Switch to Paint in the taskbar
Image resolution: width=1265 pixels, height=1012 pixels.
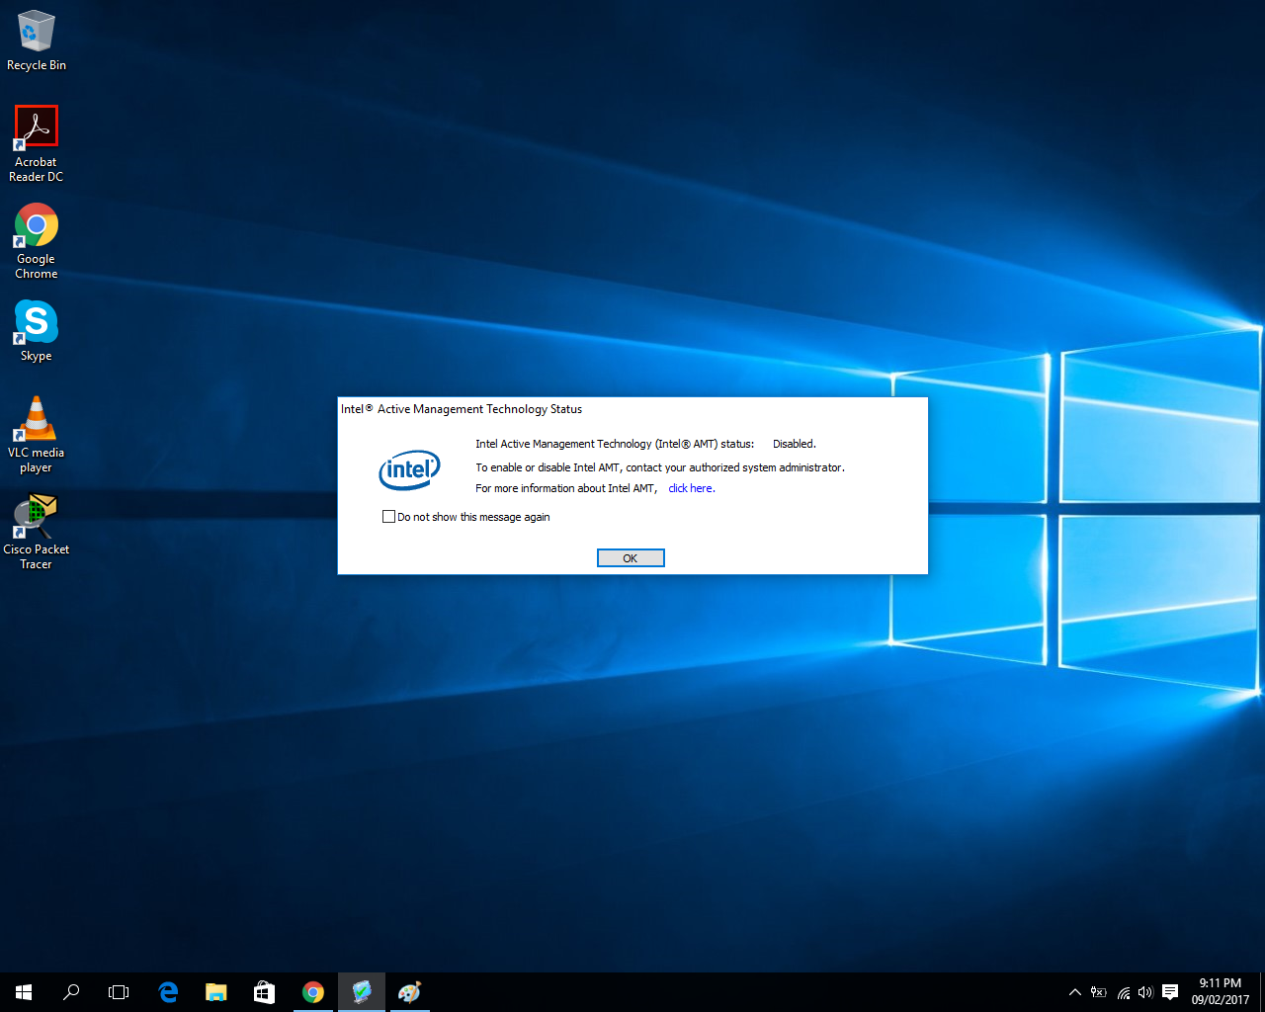(x=409, y=992)
